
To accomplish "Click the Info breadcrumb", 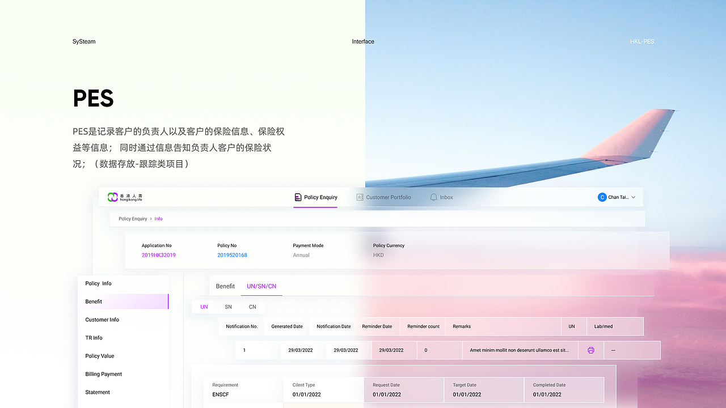I will (158, 219).
